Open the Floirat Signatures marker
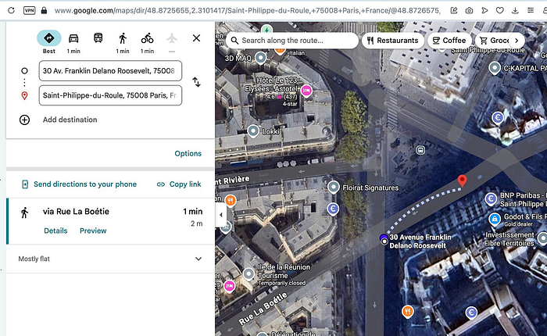This screenshot has height=336, width=547. (334, 187)
